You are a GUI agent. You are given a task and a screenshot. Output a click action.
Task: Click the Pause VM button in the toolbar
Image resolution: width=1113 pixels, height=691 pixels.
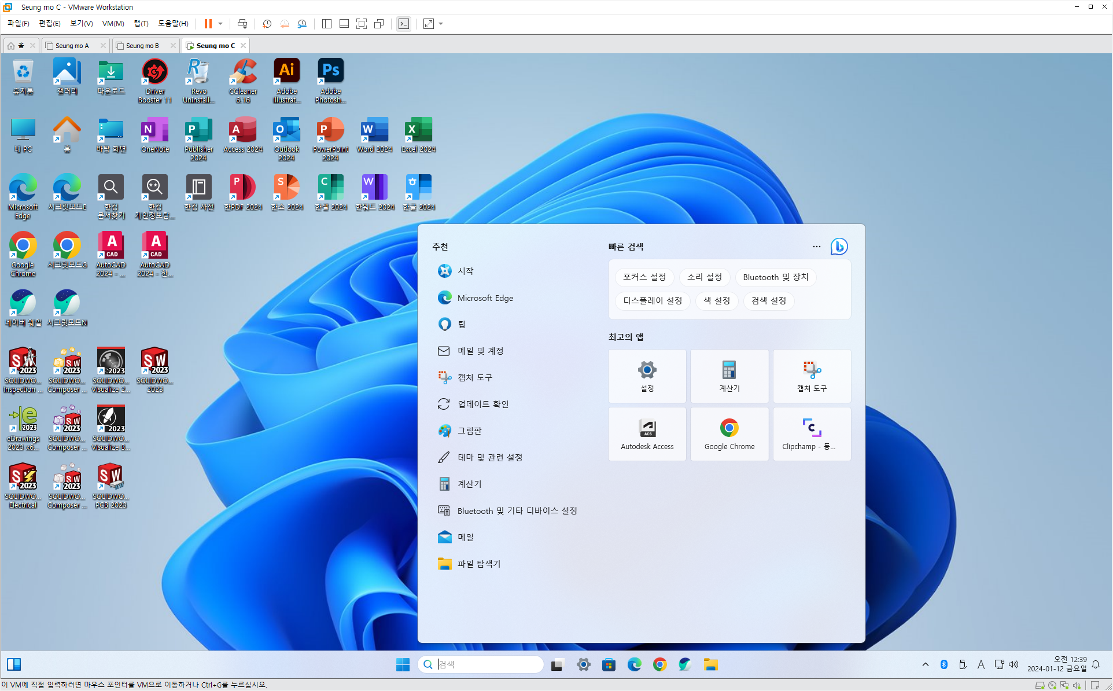tap(208, 24)
